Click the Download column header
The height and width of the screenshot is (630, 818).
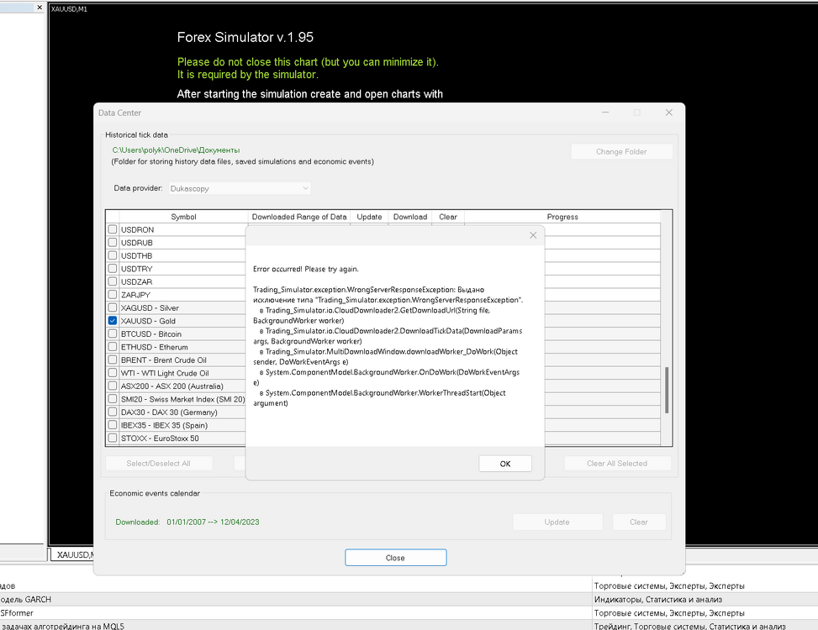[410, 217]
